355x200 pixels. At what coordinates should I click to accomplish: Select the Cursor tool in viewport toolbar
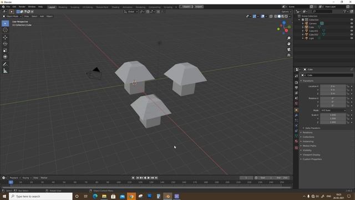5,30
